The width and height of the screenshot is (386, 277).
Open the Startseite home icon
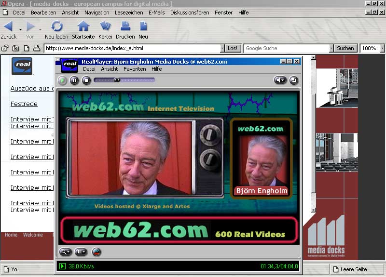point(83,26)
